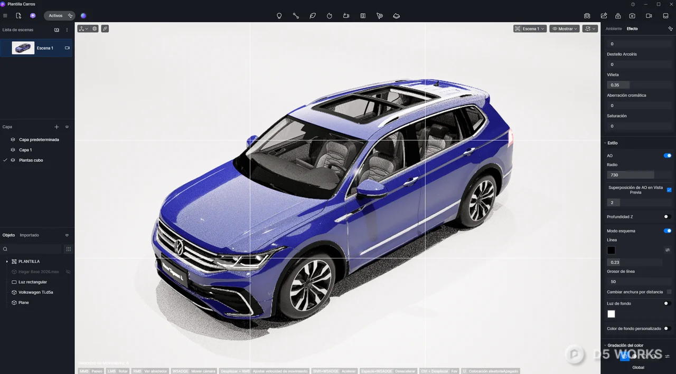The height and width of the screenshot is (374, 676).
Task: Enable the Profundidad Z toggle
Action: 668,217
